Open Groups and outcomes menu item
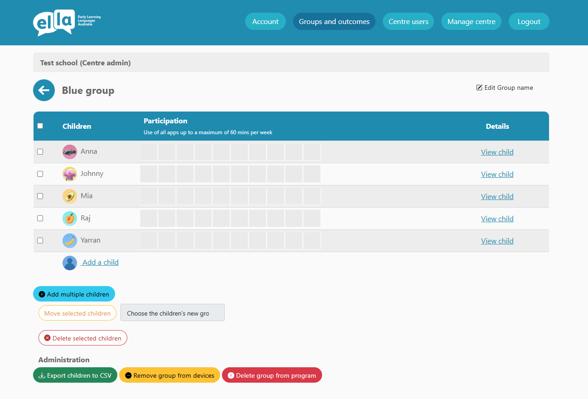Viewport: 588px width, 399px height. point(334,21)
